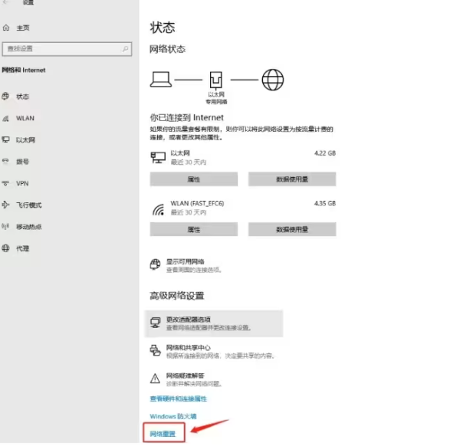This screenshot has width=460, height=446.
Task: Click the 4.22 GB usage value
Action: [x=325, y=153]
